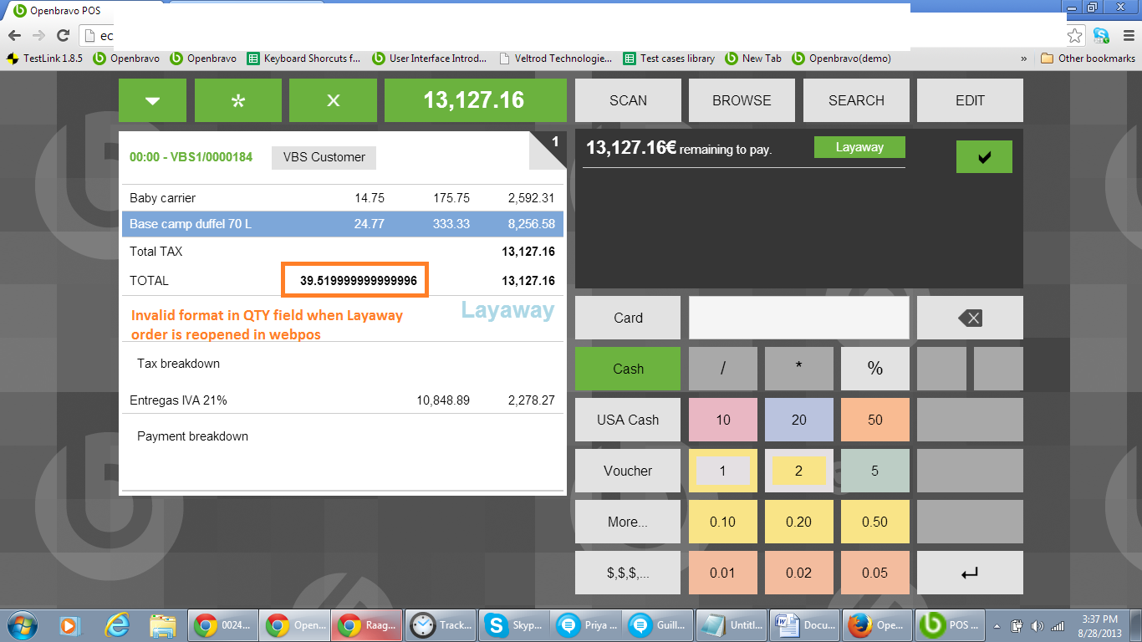Click the $,$,$,... button
The width and height of the screenshot is (1142, 642).
point(628,573)
